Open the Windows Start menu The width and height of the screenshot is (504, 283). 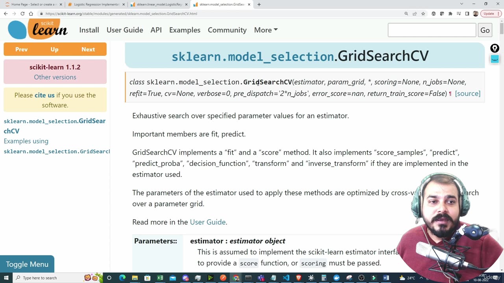tap(6, 278)
